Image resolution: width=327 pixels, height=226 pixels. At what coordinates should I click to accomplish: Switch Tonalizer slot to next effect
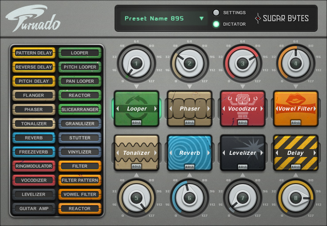click(156, 153)
